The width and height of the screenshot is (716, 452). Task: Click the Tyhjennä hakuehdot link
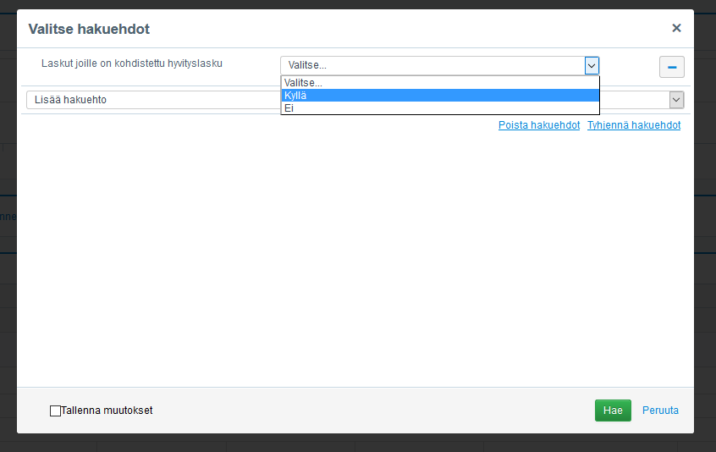634,125
